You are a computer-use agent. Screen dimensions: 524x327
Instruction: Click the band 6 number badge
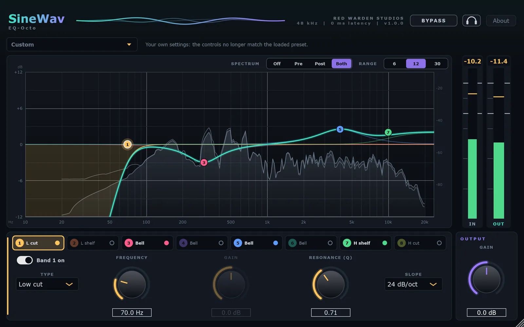click(x=292, y=243)
